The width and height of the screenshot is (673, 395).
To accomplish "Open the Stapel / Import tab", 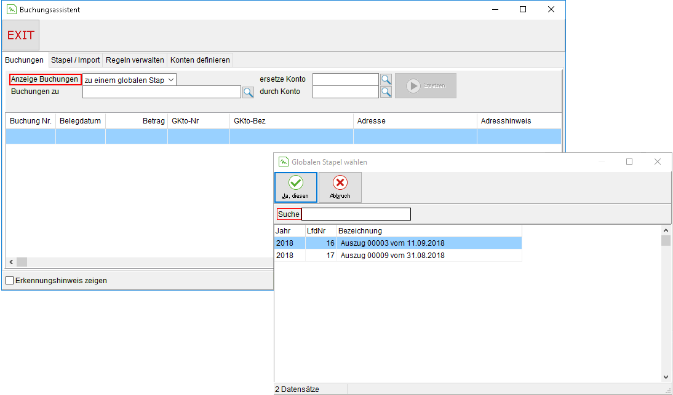I will 76,60.
